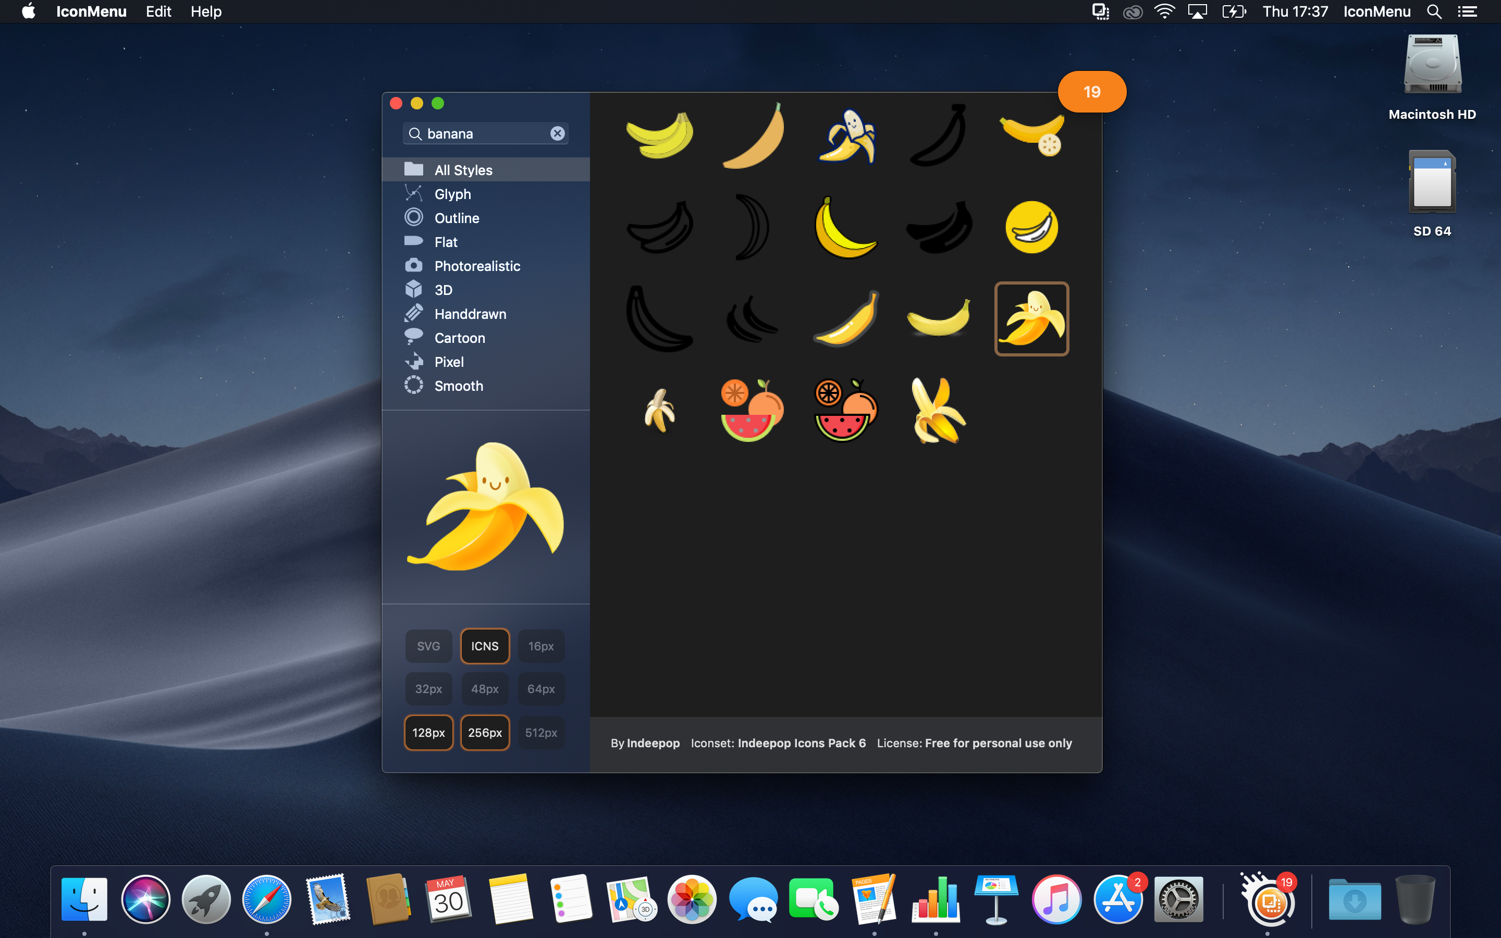Click IconMenu status item in menu bar

pyautogui.click(x=1377, y=11)
